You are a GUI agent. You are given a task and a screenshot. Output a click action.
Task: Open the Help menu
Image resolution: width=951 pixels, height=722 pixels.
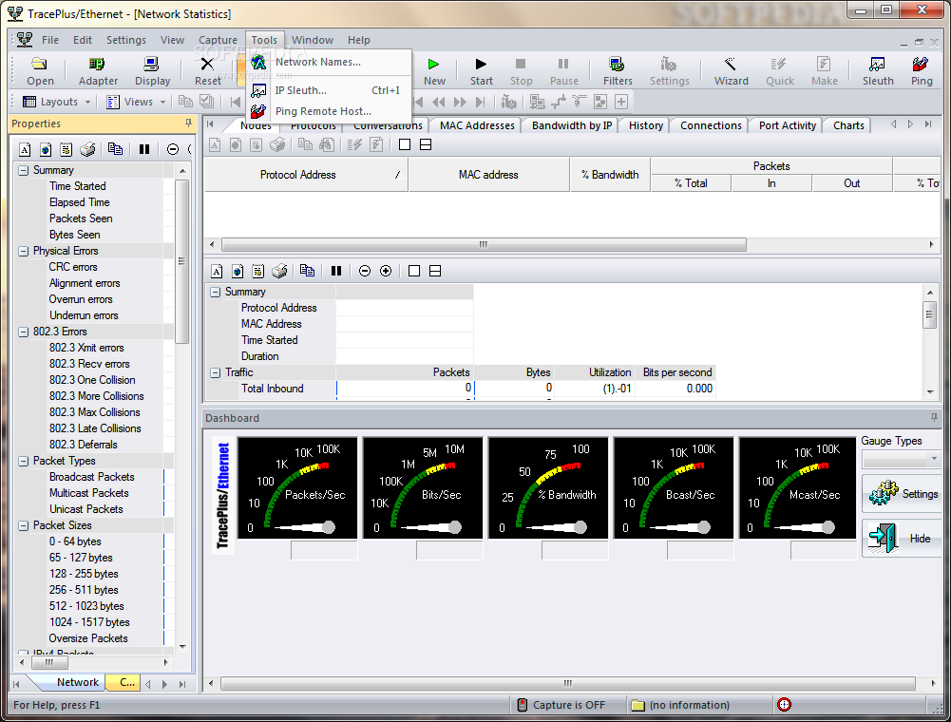click(x=358, y=40)
